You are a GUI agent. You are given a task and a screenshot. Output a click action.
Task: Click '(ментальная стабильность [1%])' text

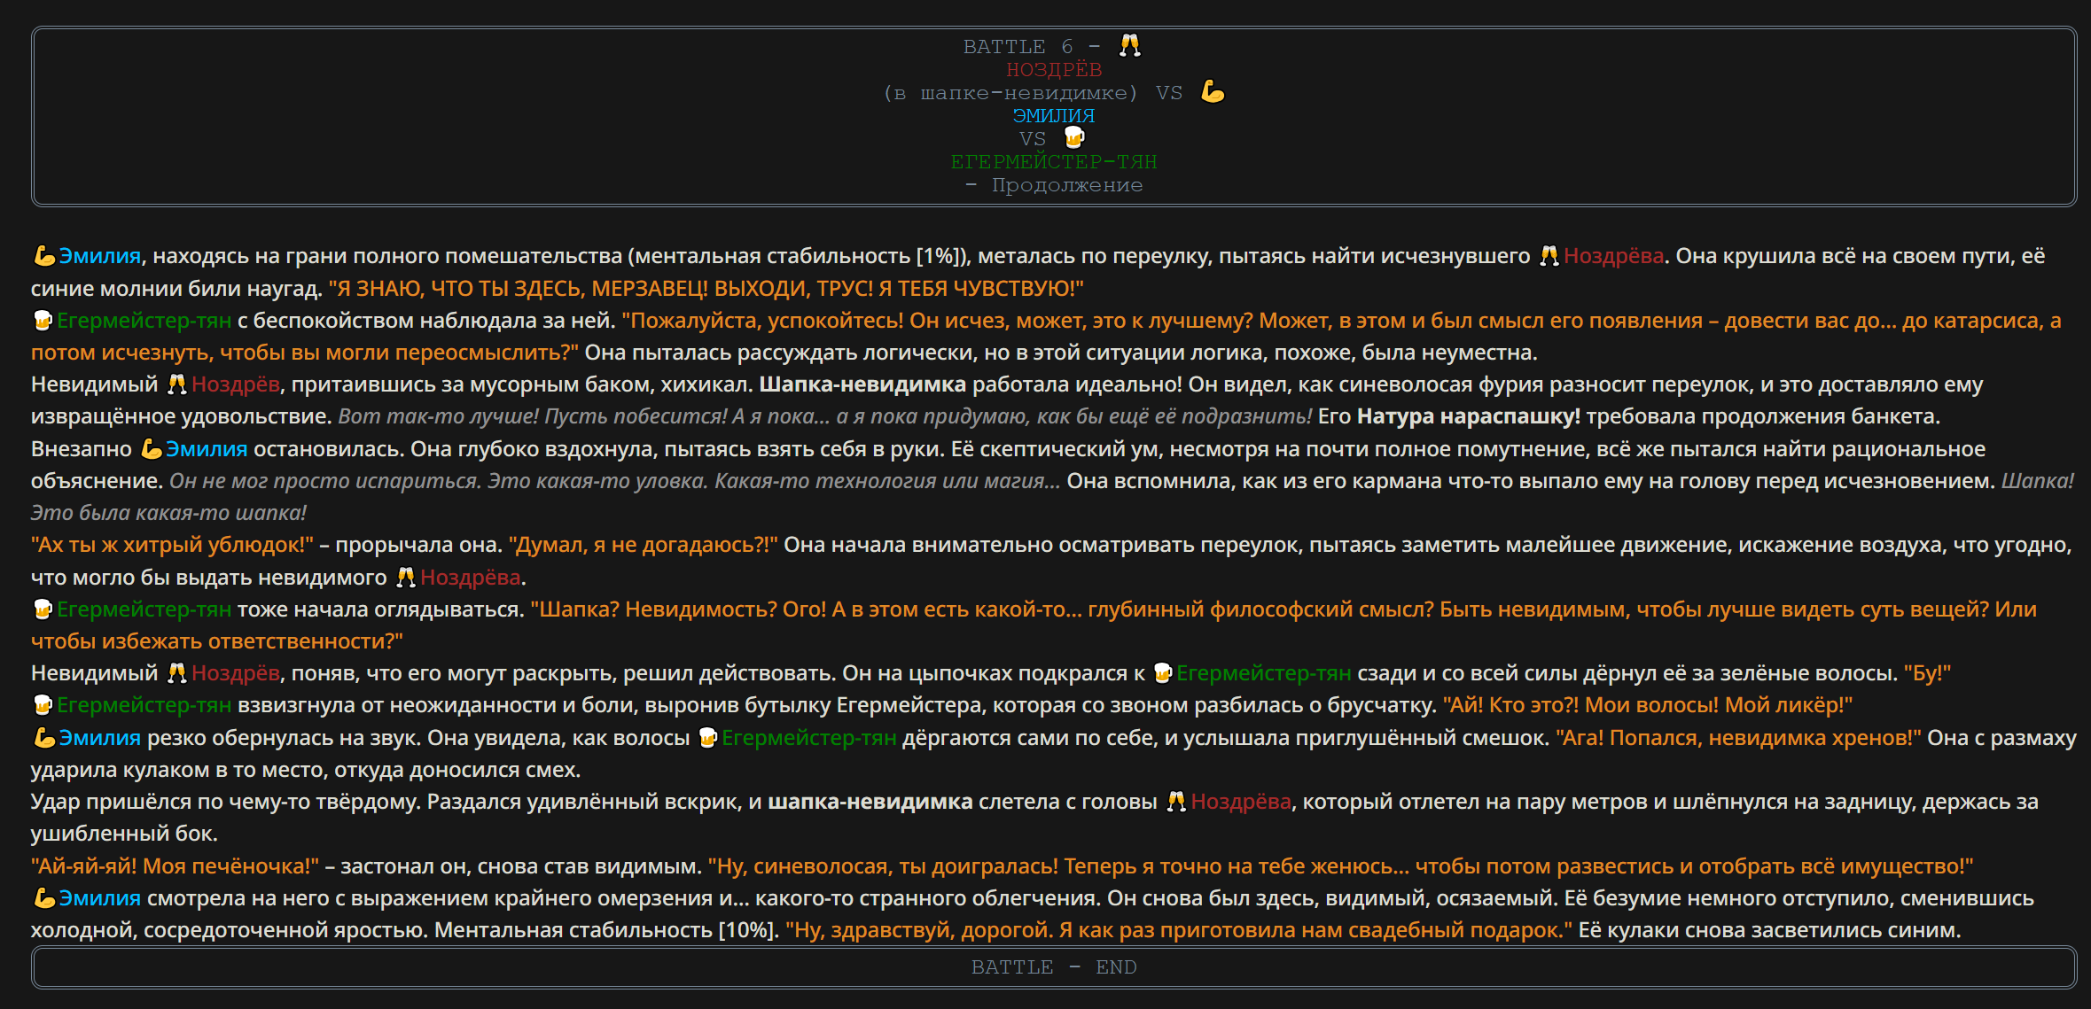[x=800, y=256]
